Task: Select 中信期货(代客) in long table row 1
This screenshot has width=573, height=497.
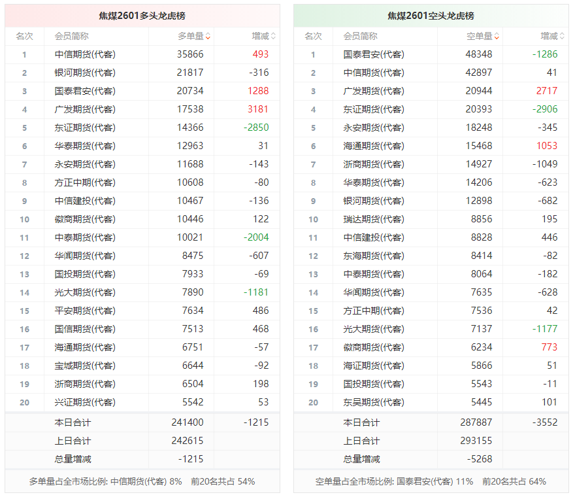Action: click(85, 54)
